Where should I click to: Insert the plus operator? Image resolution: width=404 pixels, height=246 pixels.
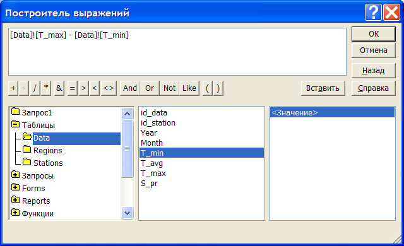pyautogui.click(x=13, y=88)
